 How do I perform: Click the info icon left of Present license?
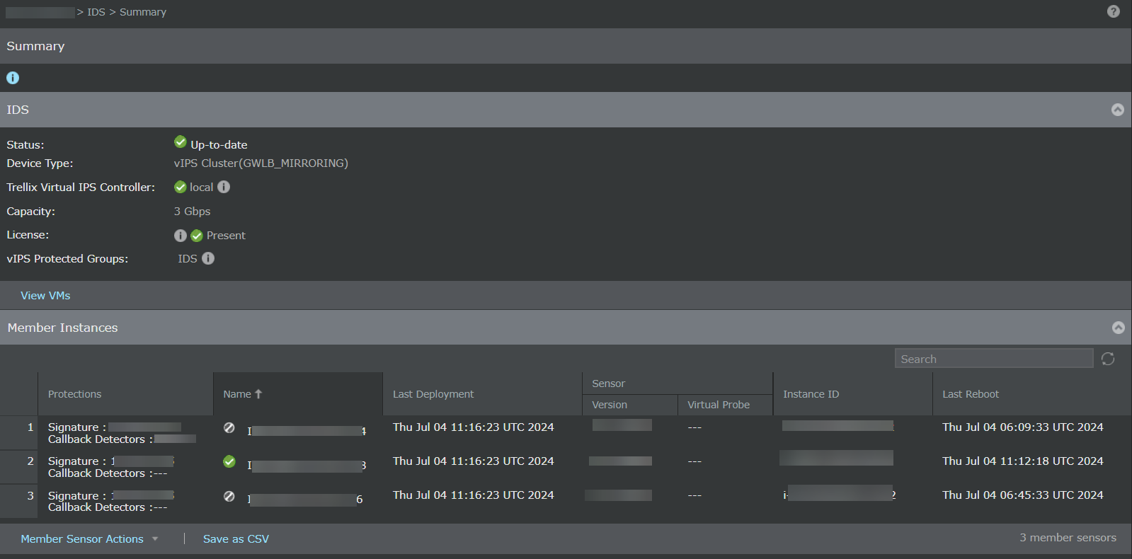pos(181,236)
